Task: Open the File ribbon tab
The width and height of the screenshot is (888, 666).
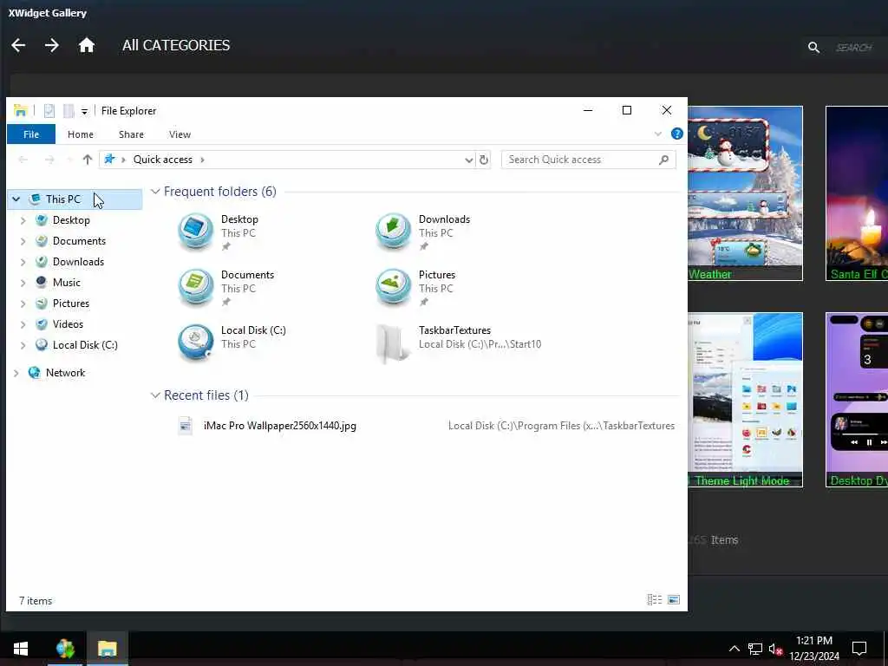Action: [31, 134]
